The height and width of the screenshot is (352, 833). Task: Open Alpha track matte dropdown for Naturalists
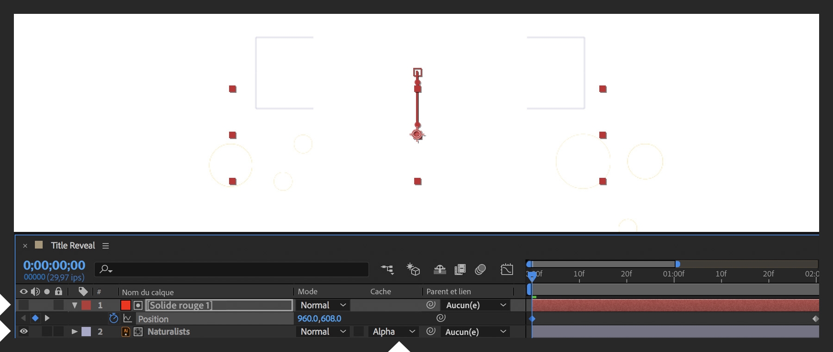pyautogui.click(x=393, y=331)
